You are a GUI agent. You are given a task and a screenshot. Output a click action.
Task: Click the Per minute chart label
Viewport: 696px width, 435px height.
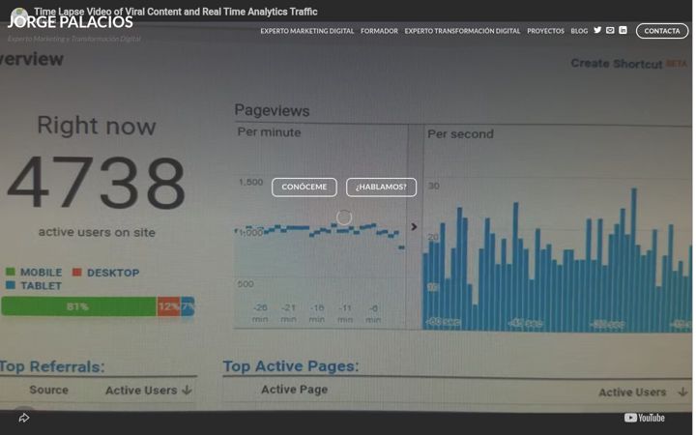pyautogui.click(x=269, y=132)
